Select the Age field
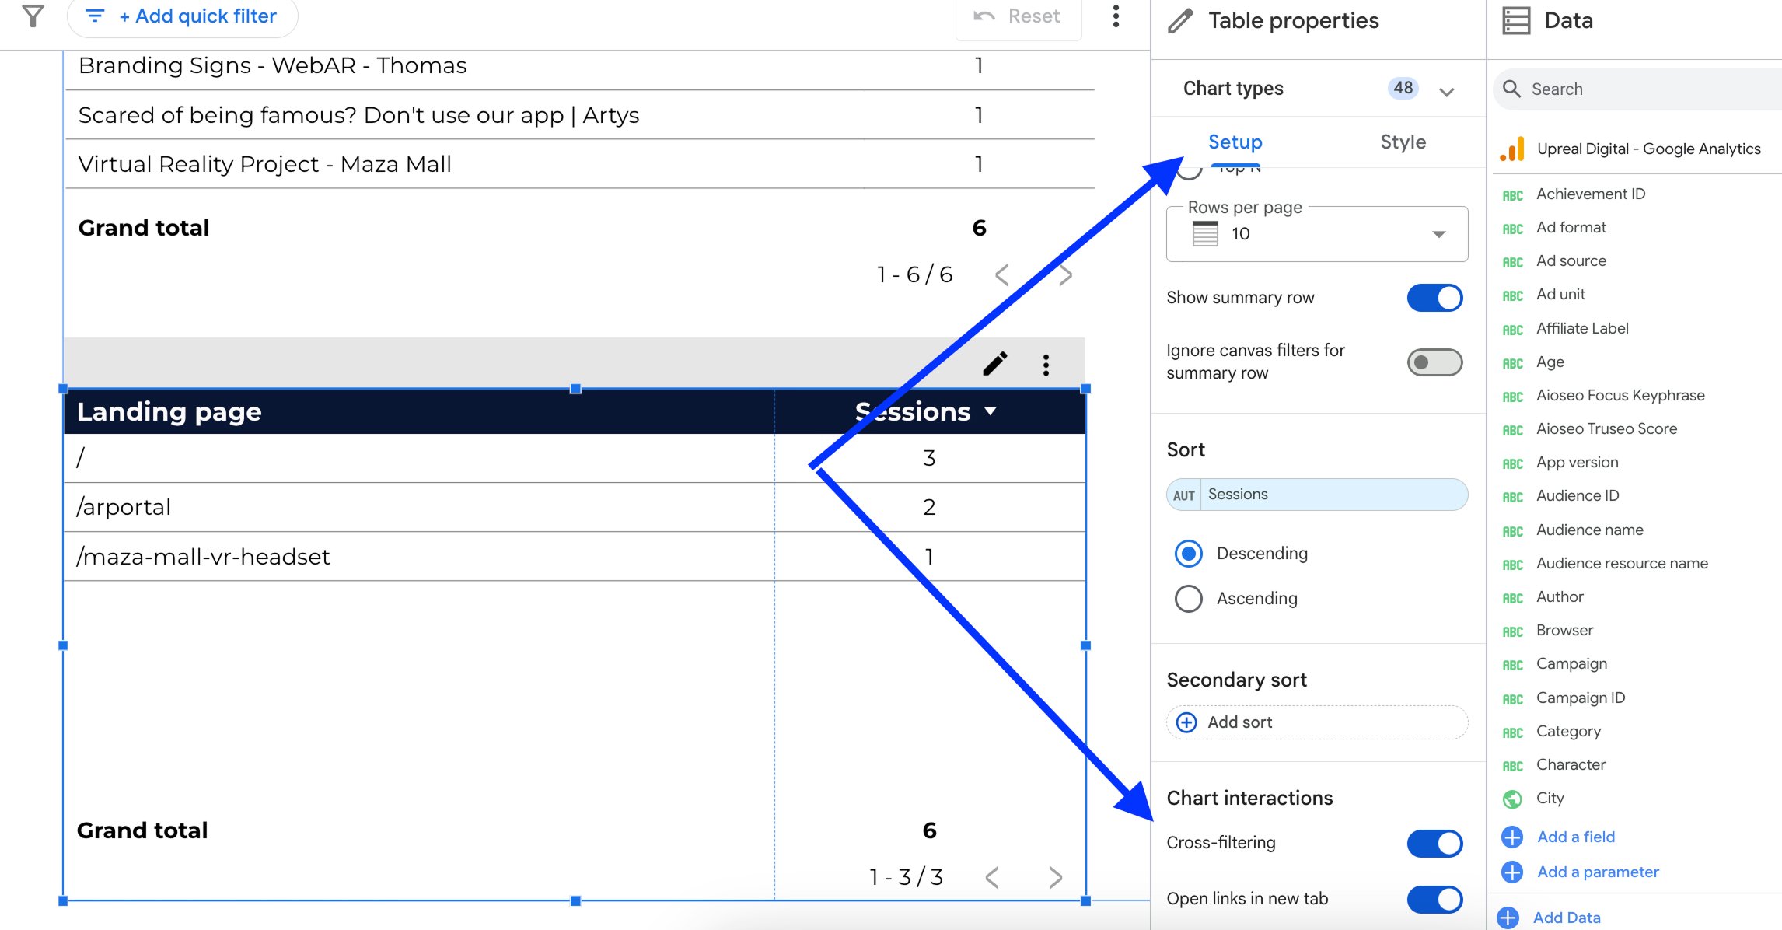This screenshot has height=930, width=1782. (x=1550, y=362)
